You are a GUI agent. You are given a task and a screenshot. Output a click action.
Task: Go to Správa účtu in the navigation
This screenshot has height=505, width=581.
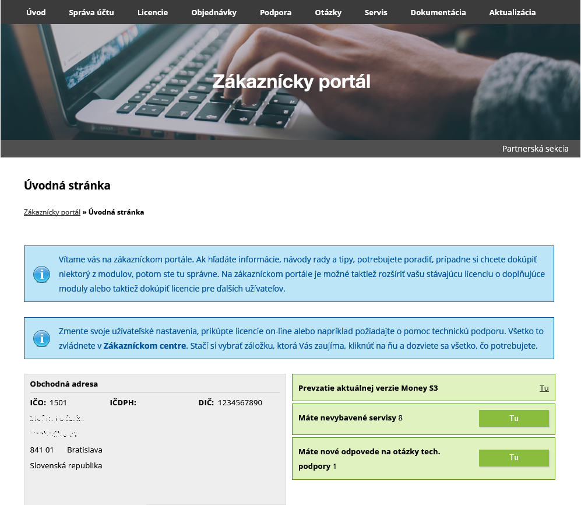coord(91,12)
